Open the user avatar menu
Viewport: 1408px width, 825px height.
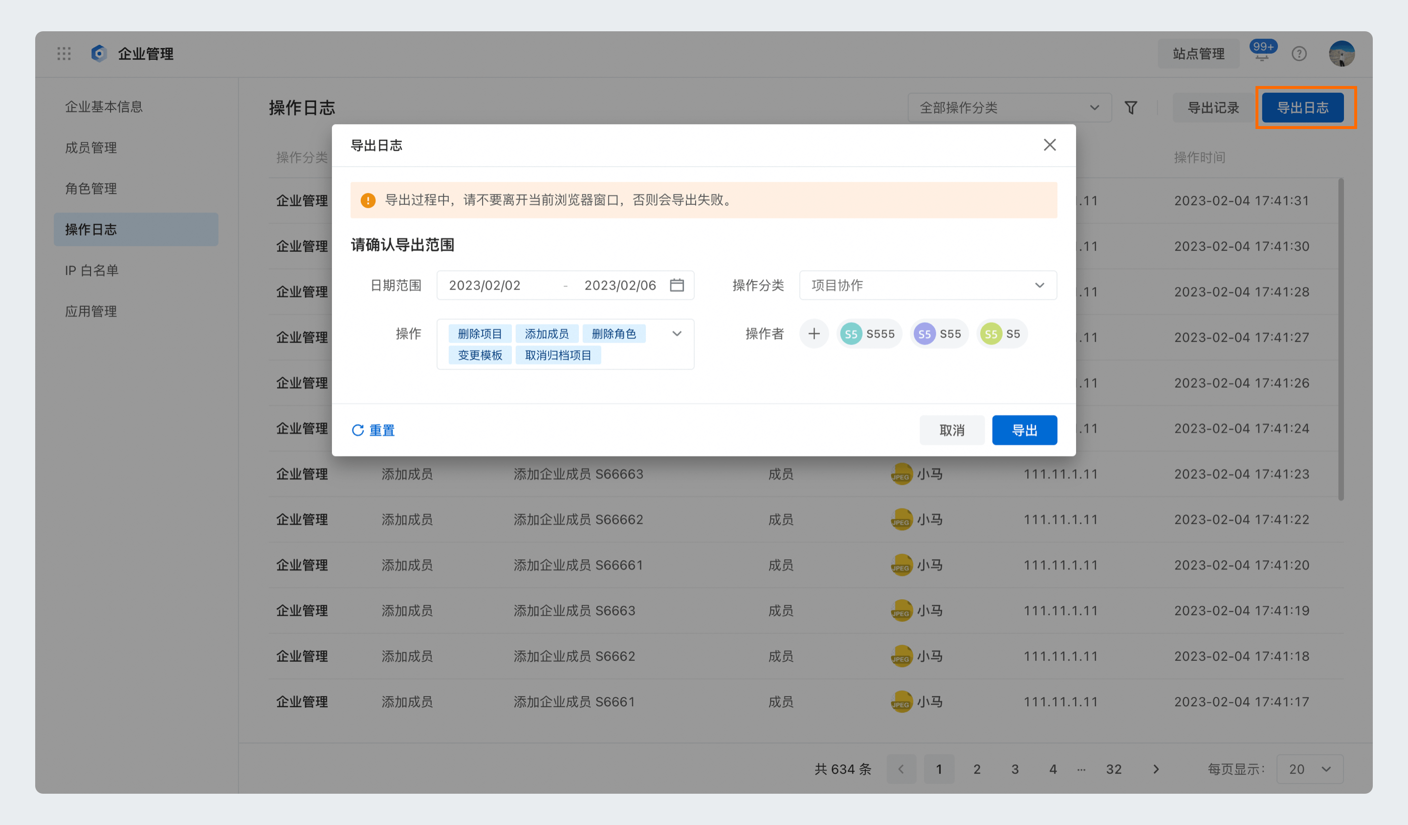click(1342, 54)
